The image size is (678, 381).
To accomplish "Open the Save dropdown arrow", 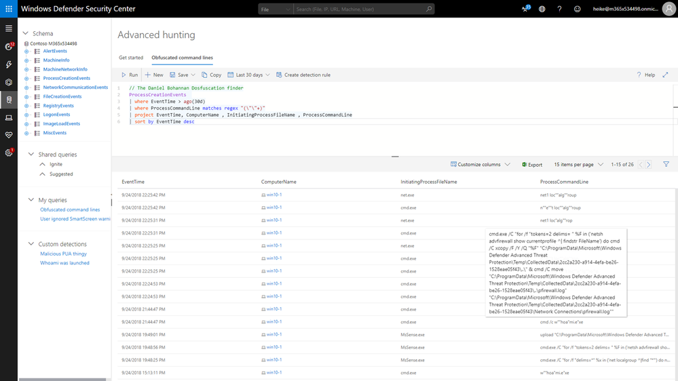I will (x=193, y=75).
